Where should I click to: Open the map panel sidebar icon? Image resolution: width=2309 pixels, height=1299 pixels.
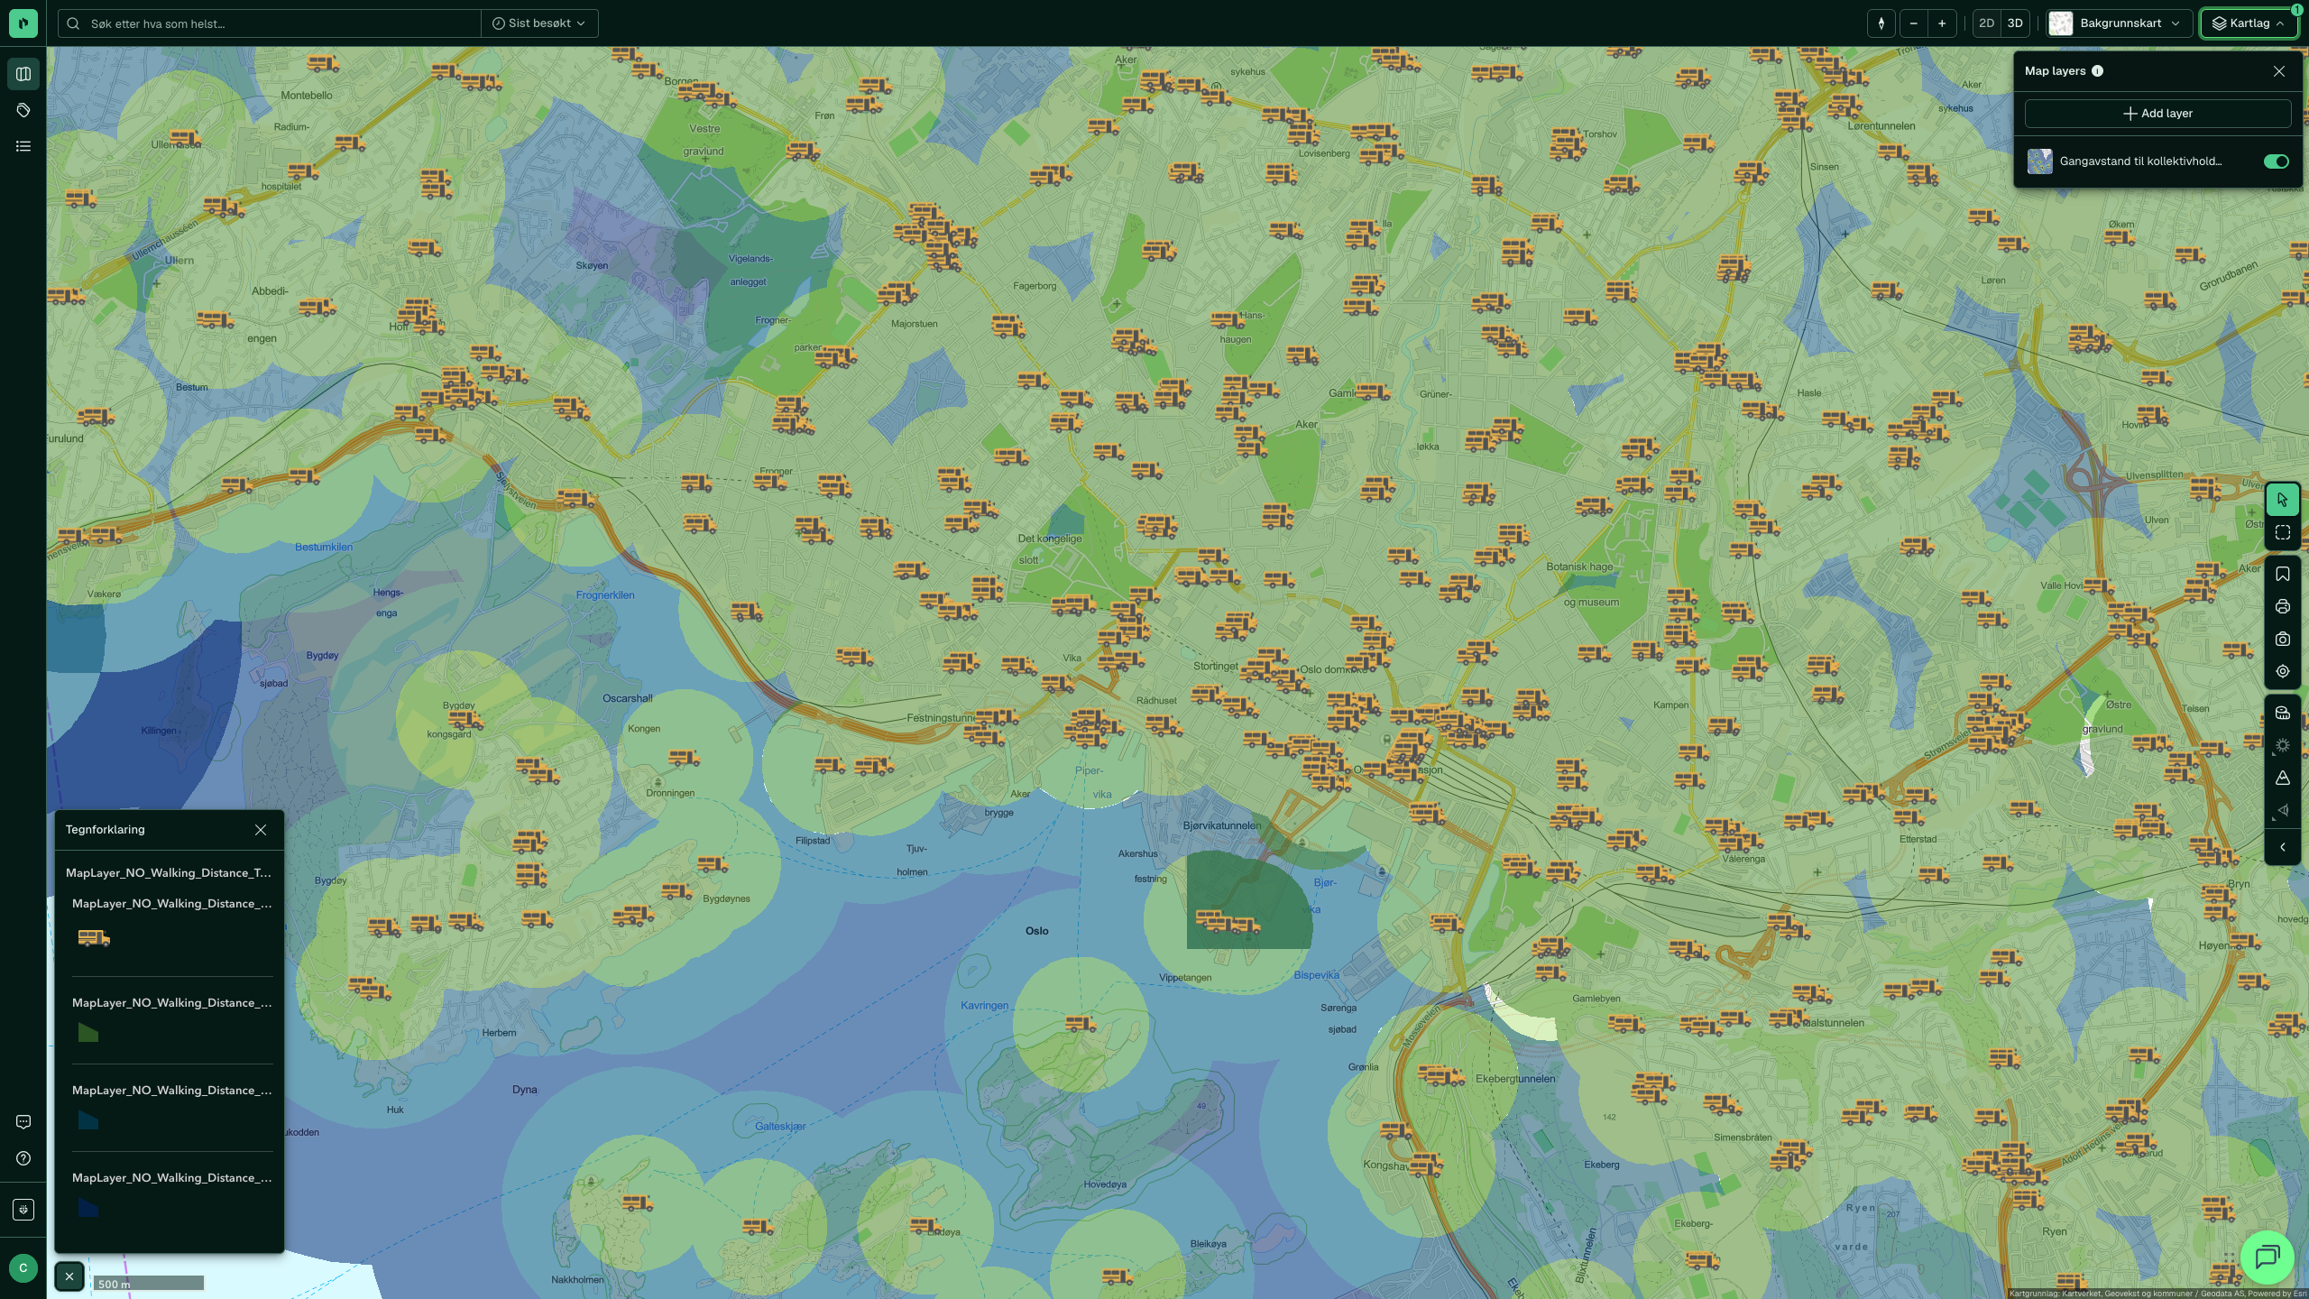tap(23, 74)
